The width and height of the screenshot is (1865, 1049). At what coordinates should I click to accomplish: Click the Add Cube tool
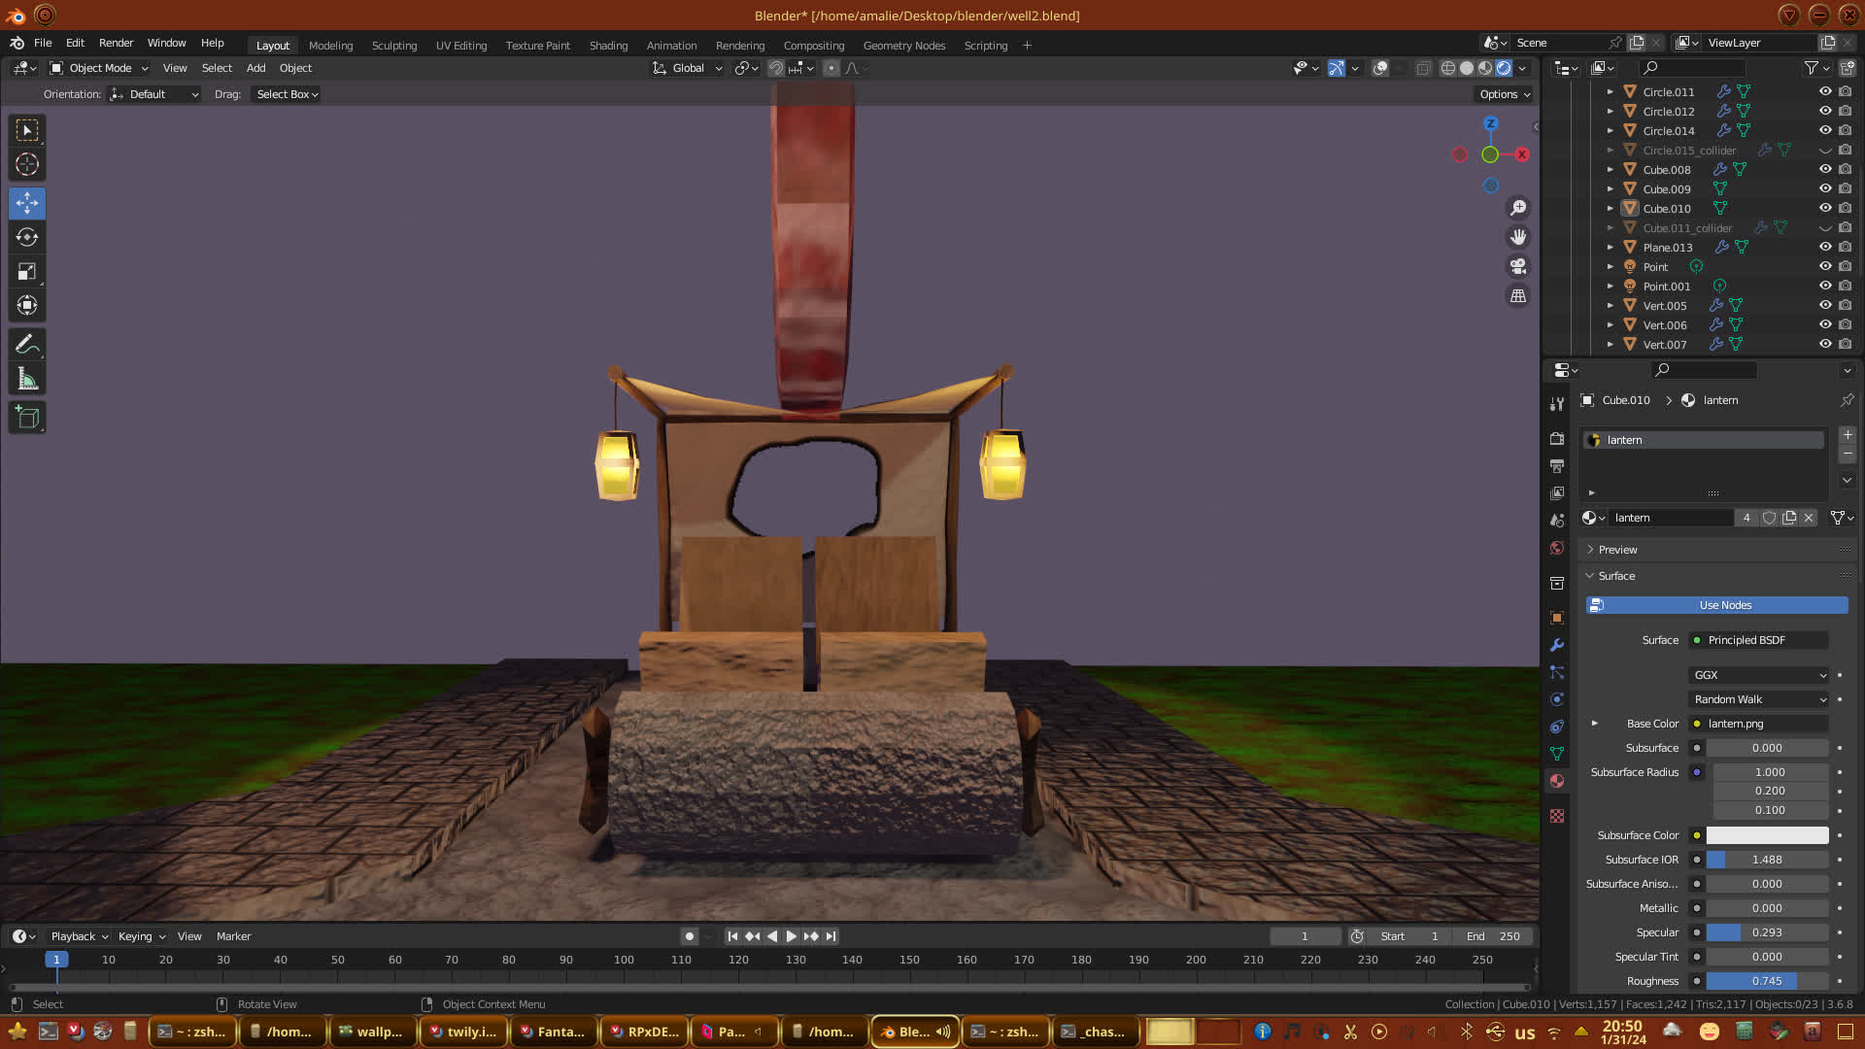click(x=27, y=418)
